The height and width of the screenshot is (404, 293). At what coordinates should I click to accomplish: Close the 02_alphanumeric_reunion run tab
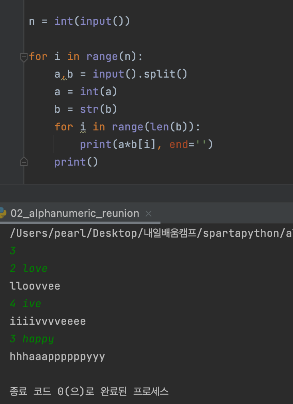point(148,214)
